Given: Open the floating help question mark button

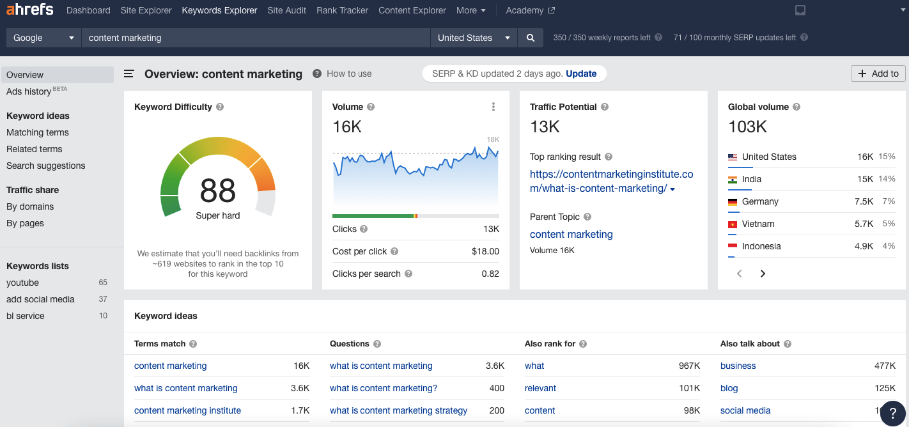Looking at the screenshot, I should pos(892,413).
